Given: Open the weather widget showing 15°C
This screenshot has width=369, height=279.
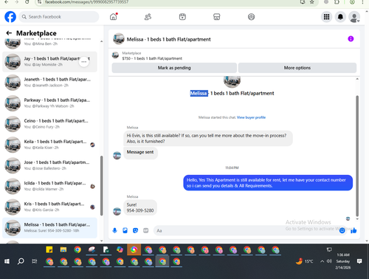Looking at the screenshot, I should click(x=305, y=261).
